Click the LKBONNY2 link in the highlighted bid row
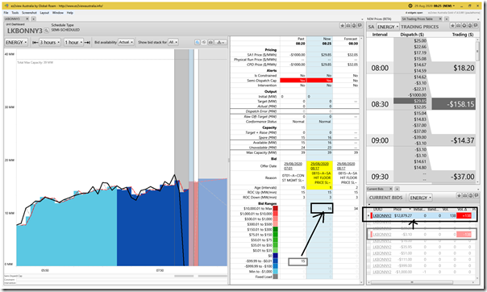 (x=382, y=215)
